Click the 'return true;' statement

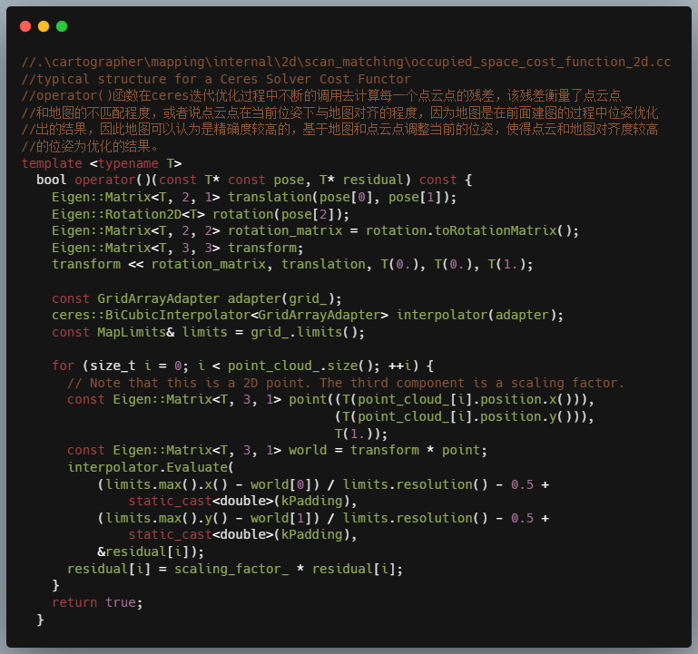pyautogui.click(x=97, y=602)
